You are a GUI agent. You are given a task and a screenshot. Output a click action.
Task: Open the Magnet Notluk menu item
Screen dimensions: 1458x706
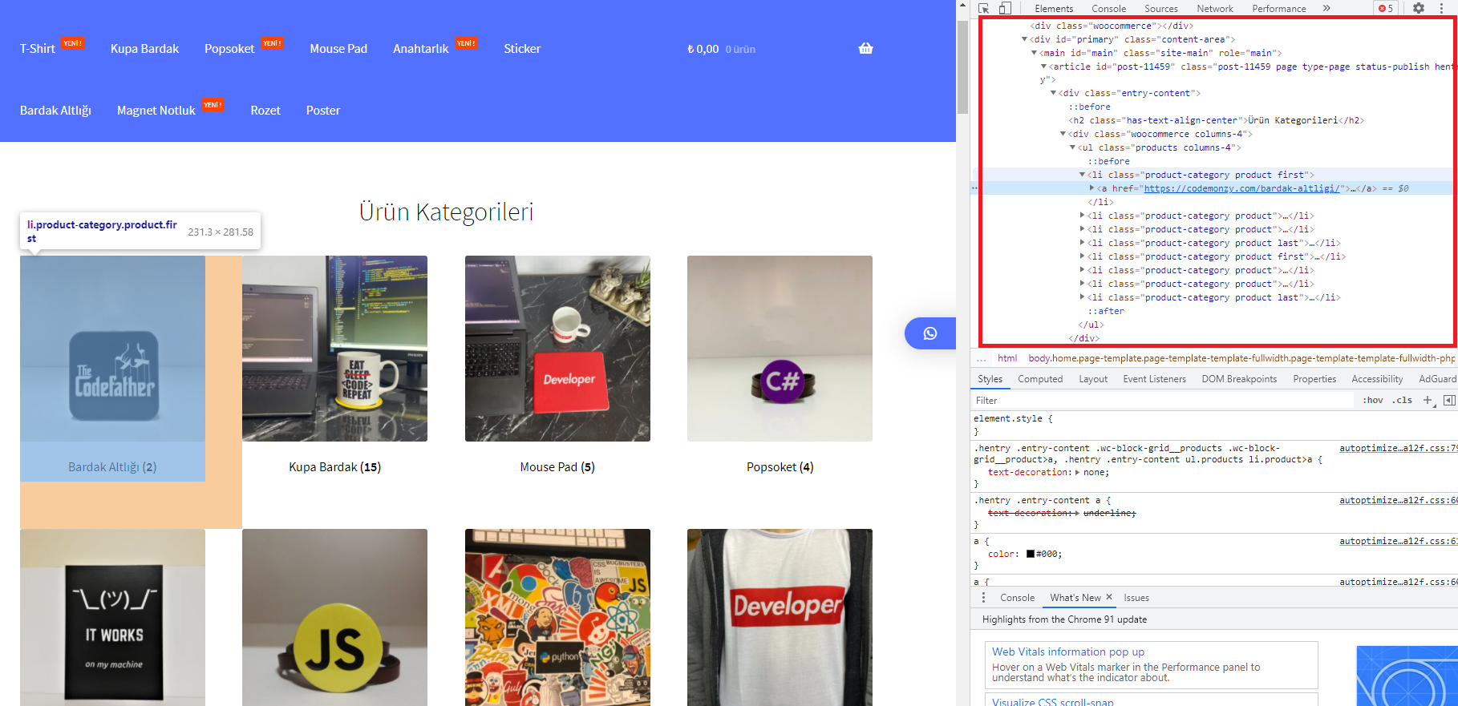point(156,111)
